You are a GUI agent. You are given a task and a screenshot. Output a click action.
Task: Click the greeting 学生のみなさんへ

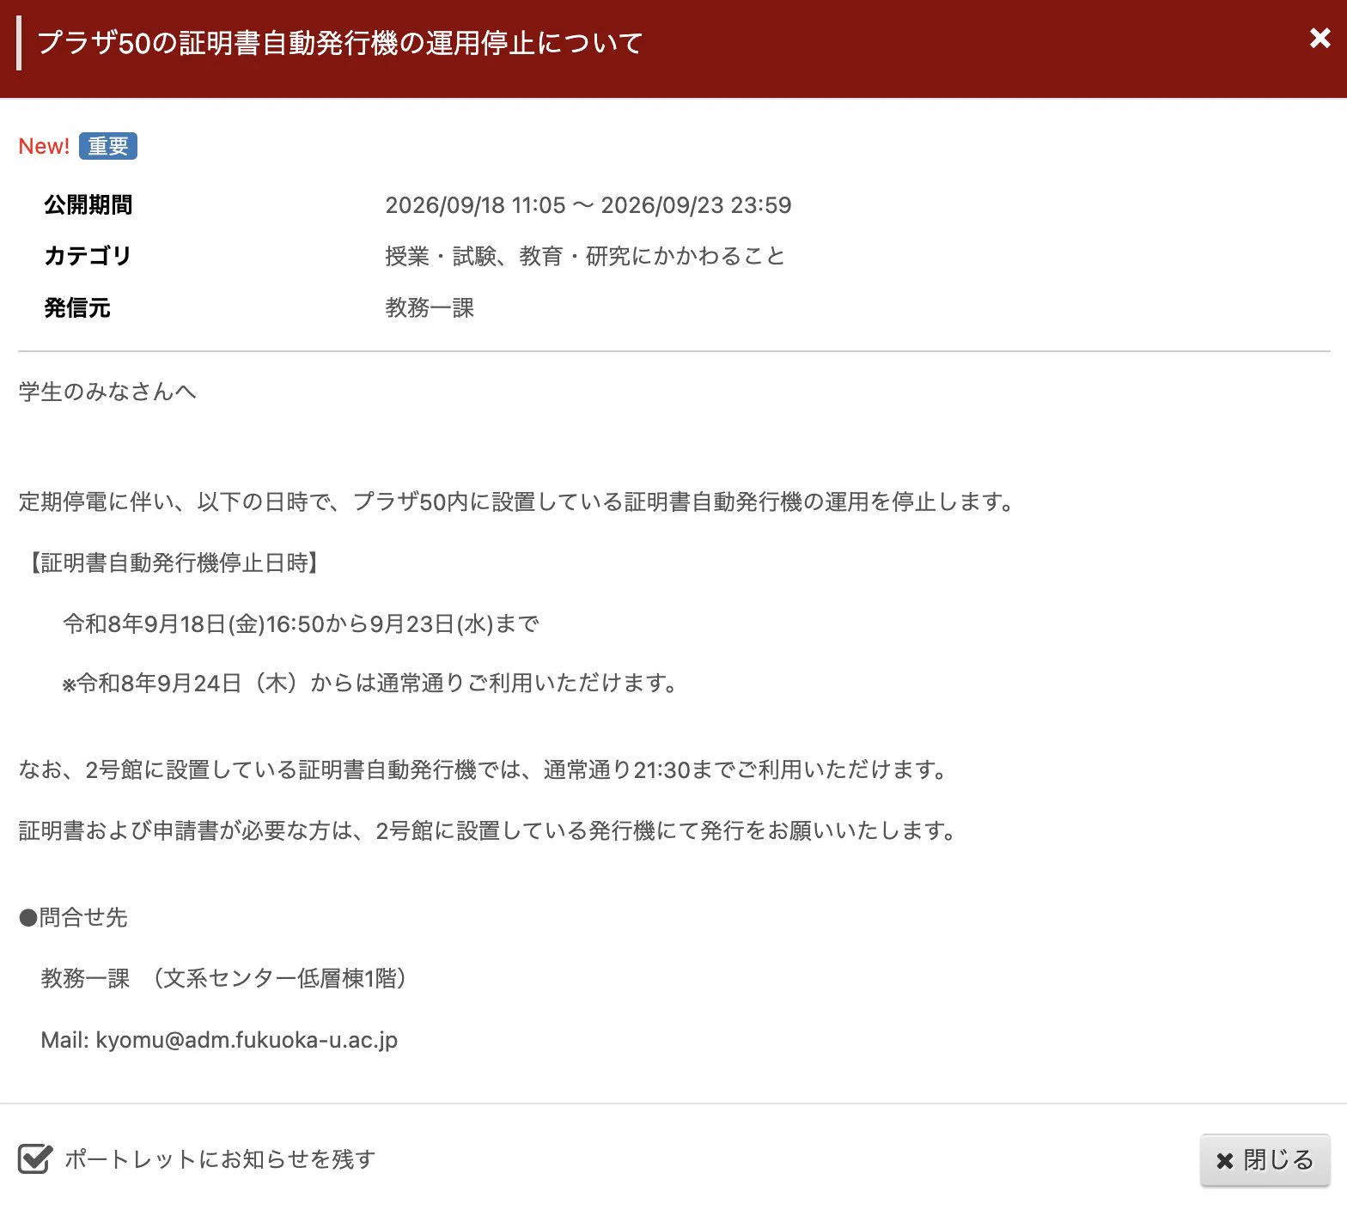click(107, 392)
